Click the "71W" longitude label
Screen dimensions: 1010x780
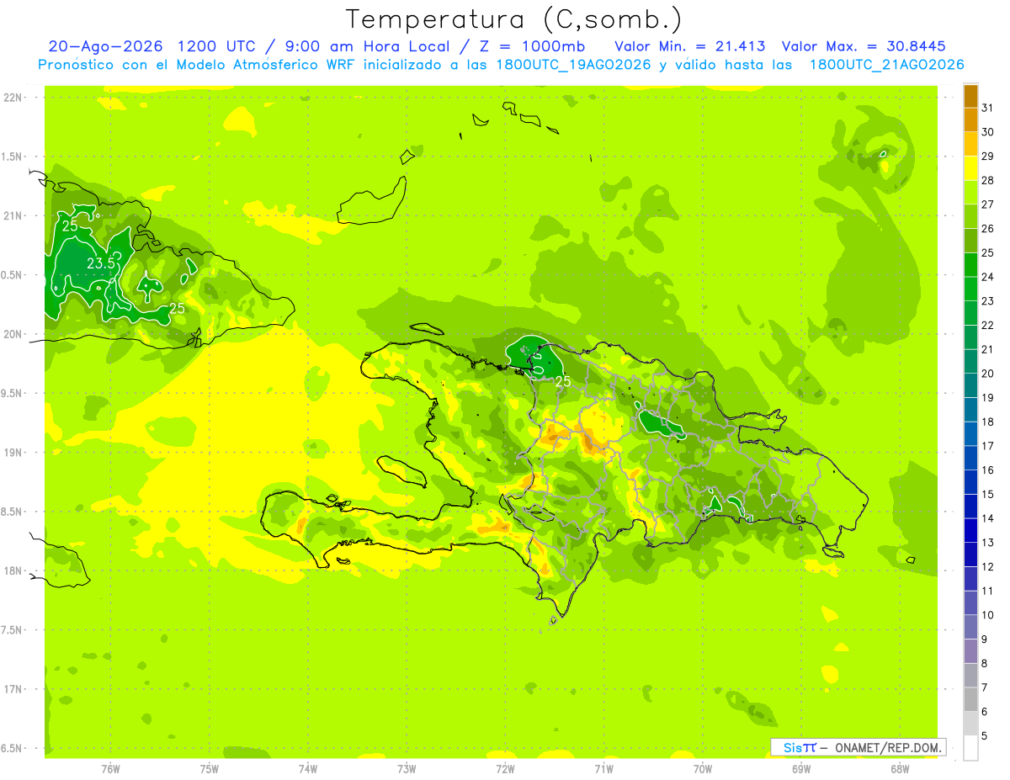click(603, 768)
